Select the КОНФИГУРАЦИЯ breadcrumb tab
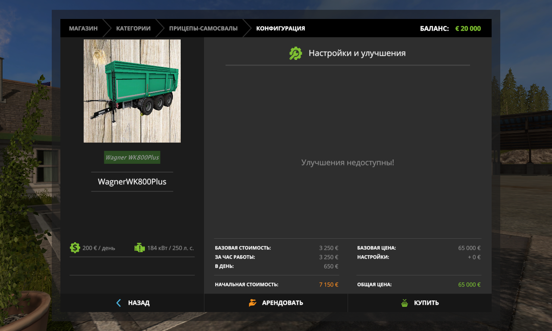The image size is (552, 331). click(280, 28)
